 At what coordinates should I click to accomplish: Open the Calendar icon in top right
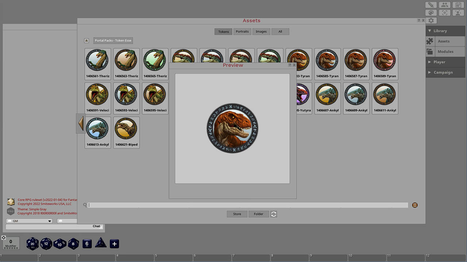(x=458, y=5)
